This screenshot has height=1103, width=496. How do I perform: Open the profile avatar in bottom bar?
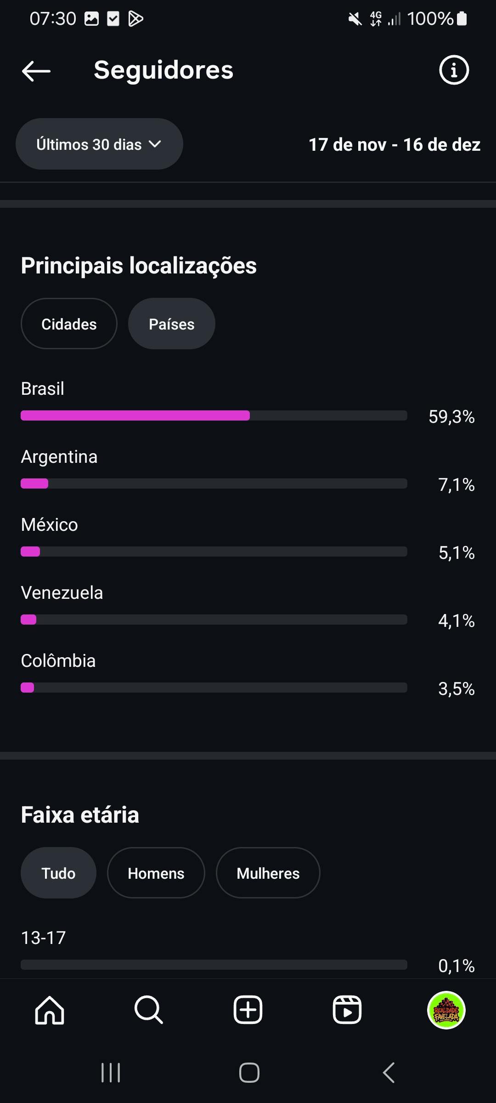point(446,1010)
